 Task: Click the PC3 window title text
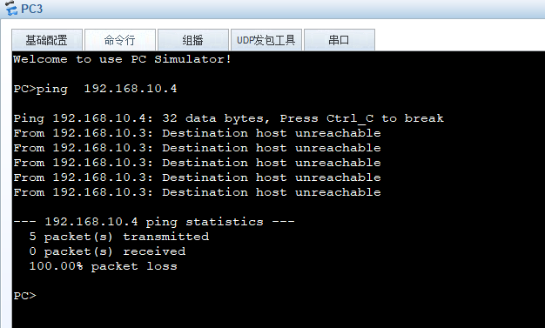coord(32,9)
